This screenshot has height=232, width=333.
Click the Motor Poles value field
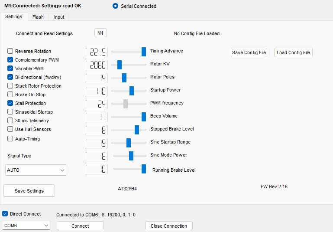pyautogui.click(x=97, y=78)
